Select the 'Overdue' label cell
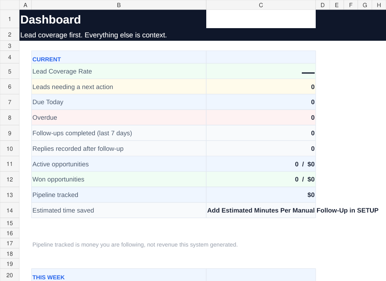 (119, 118)
